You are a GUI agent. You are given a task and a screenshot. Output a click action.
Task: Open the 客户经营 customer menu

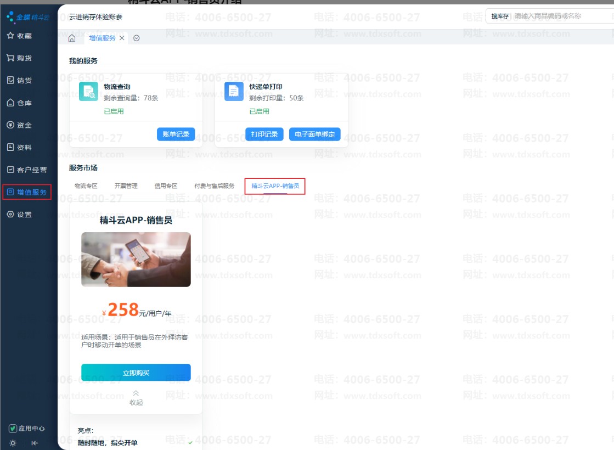[27, 170]
